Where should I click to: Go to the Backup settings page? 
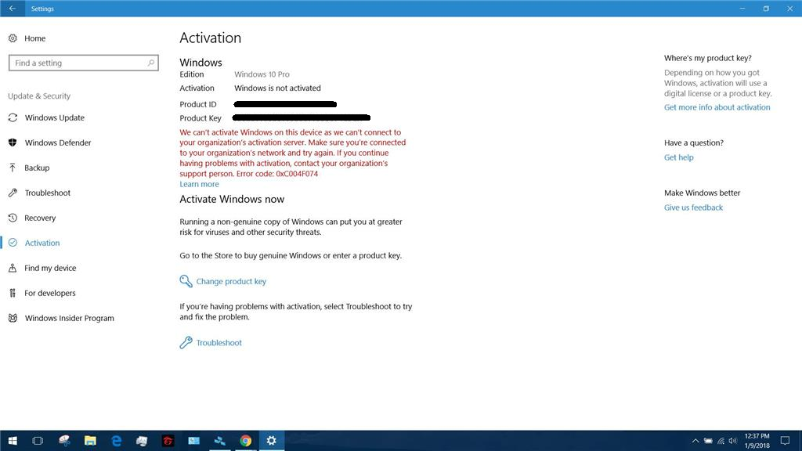pos(37,168)
